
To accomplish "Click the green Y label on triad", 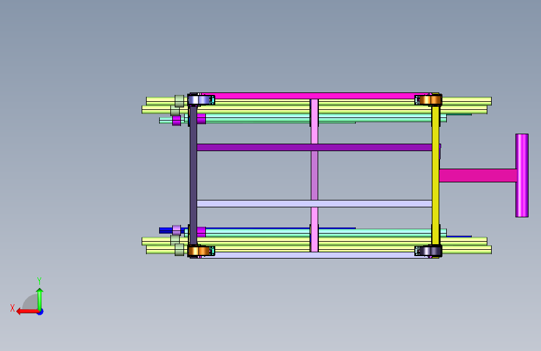I will (39, 280).
